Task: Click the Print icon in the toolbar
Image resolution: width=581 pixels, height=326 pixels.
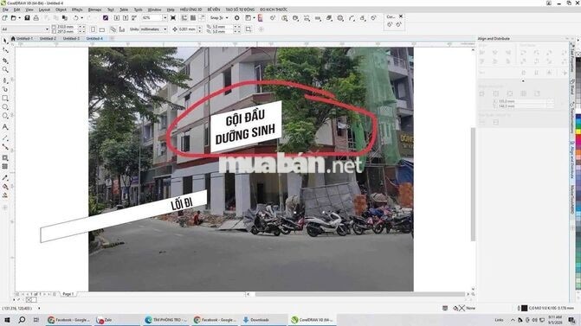Action: 36,18
